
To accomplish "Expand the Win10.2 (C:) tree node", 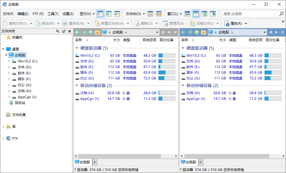I will pos(9,61).
